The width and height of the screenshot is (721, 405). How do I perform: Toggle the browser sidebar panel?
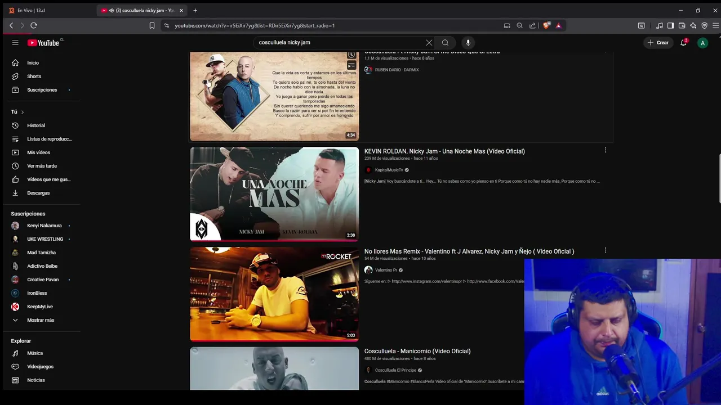(670, 25)
